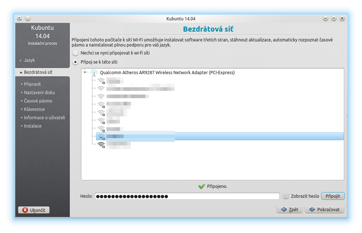Screen dimensions: 362x233
Task: Continue with the Pokračovat button
Action: click(324, 209)
